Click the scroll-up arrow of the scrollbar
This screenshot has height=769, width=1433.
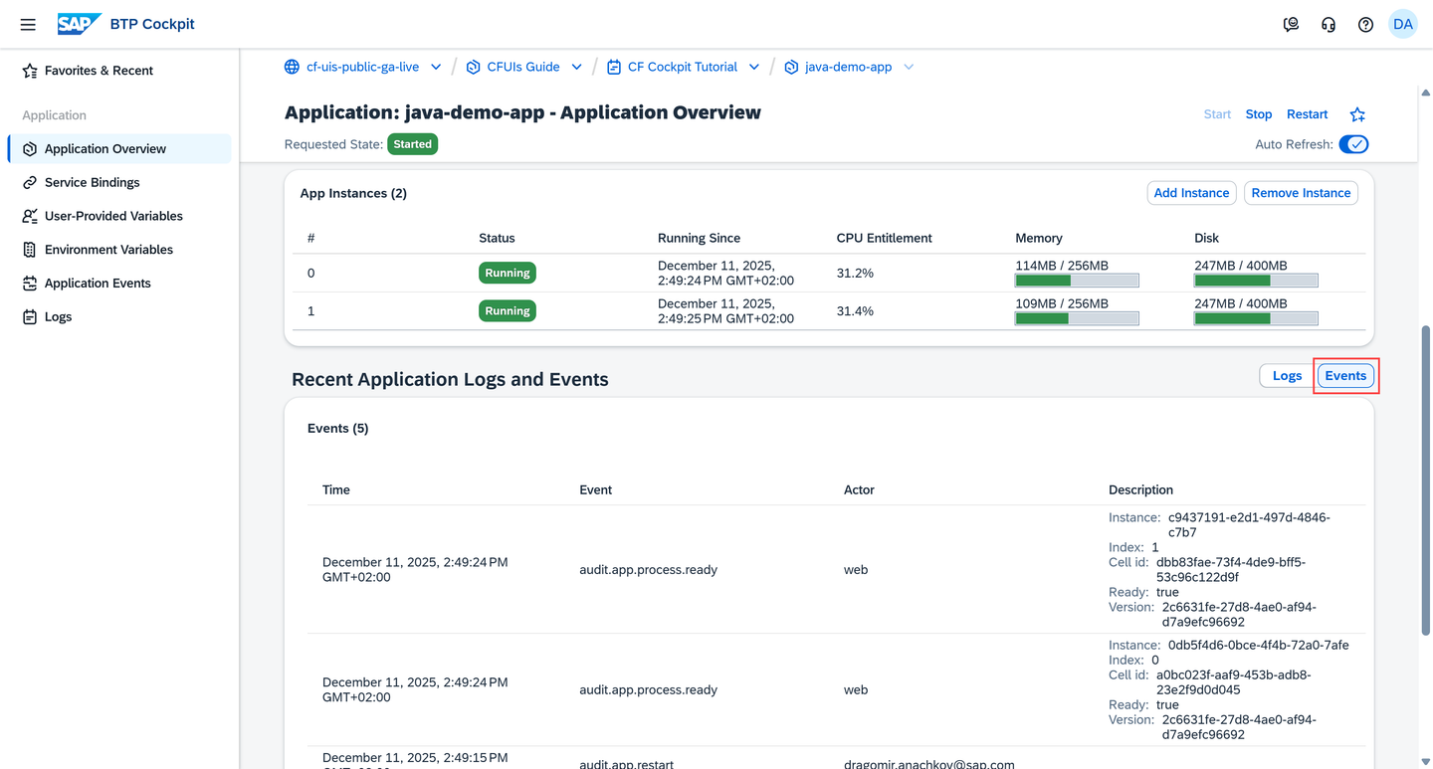[x=1426, y=95]
